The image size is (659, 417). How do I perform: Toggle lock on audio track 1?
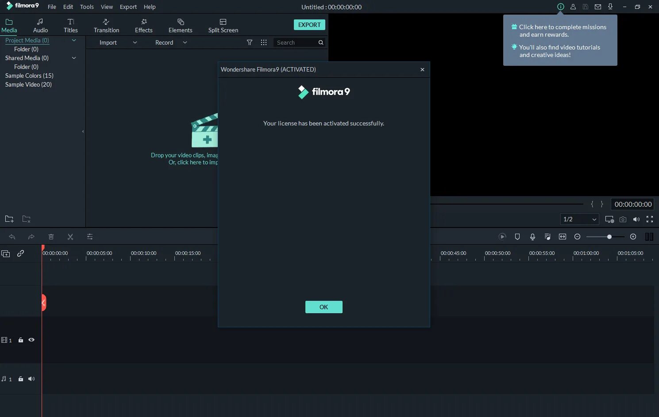[21, 379]
